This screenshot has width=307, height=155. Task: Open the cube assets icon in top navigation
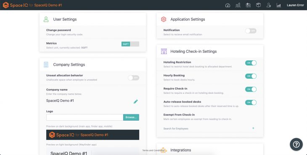tap(259, 5)
